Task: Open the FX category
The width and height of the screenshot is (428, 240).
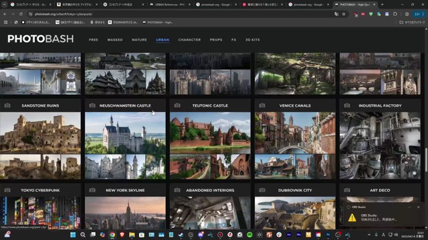Action: point(233,40)
